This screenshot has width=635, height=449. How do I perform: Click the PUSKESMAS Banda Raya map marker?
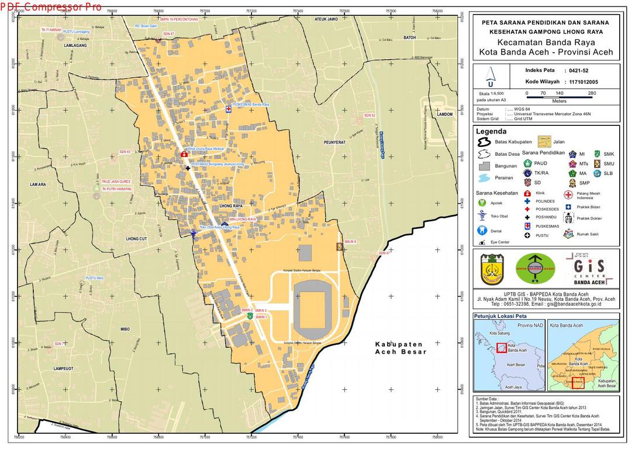(x=229, y=109)
